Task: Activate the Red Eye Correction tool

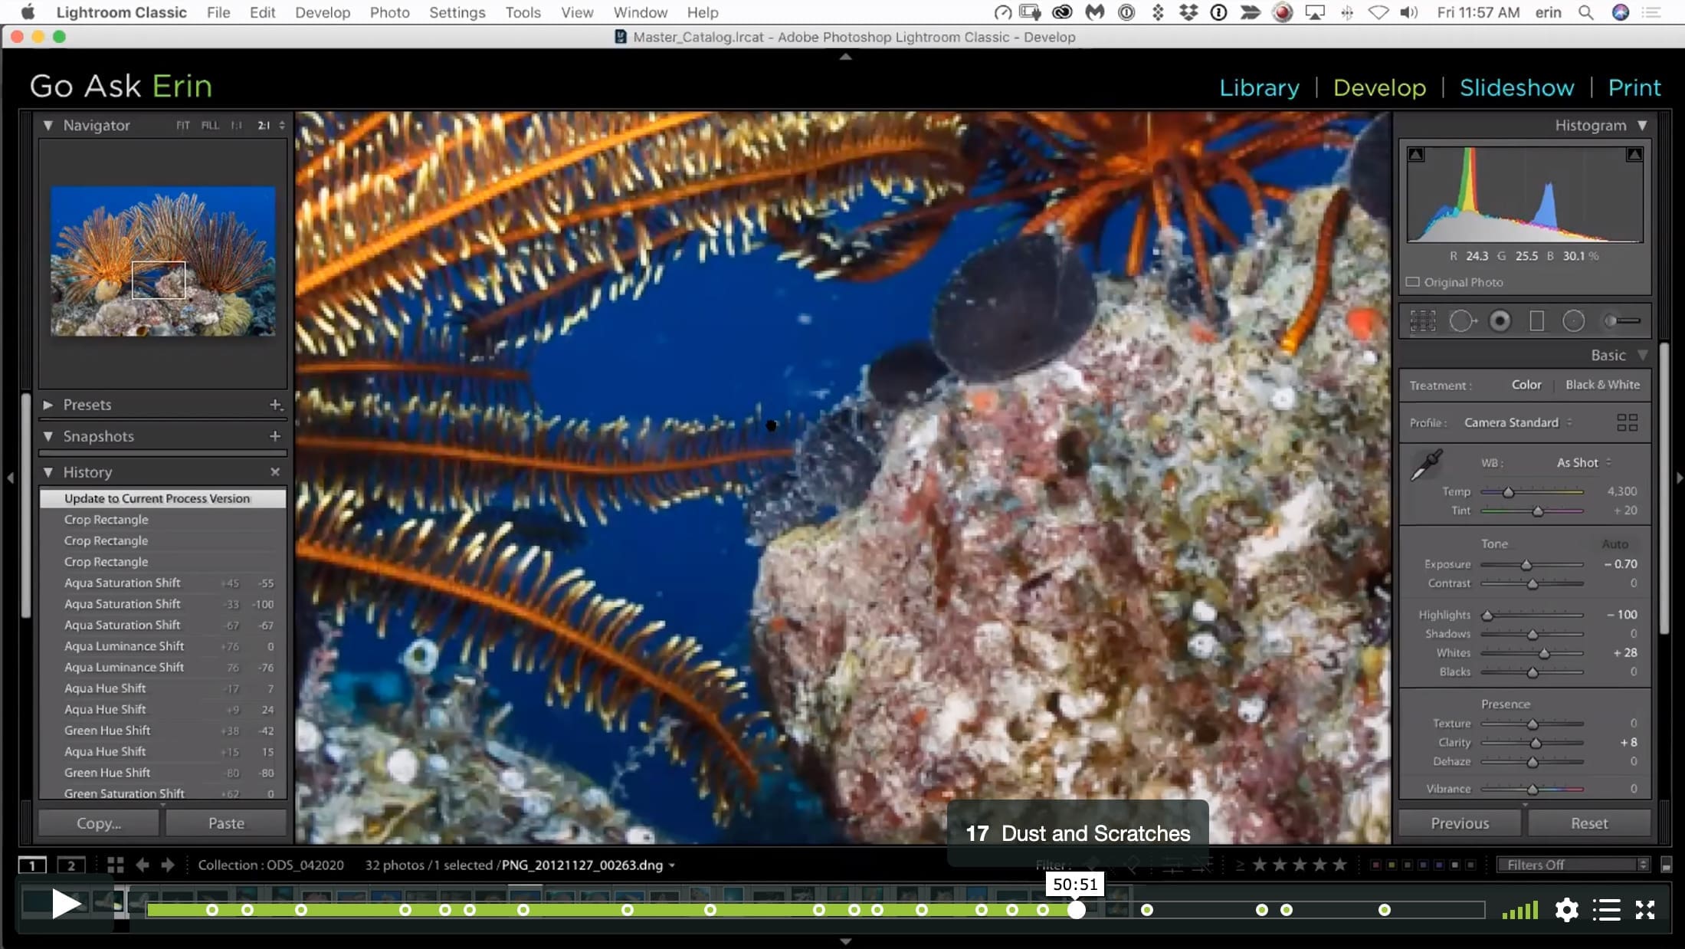Action: tap(1500, 321)
